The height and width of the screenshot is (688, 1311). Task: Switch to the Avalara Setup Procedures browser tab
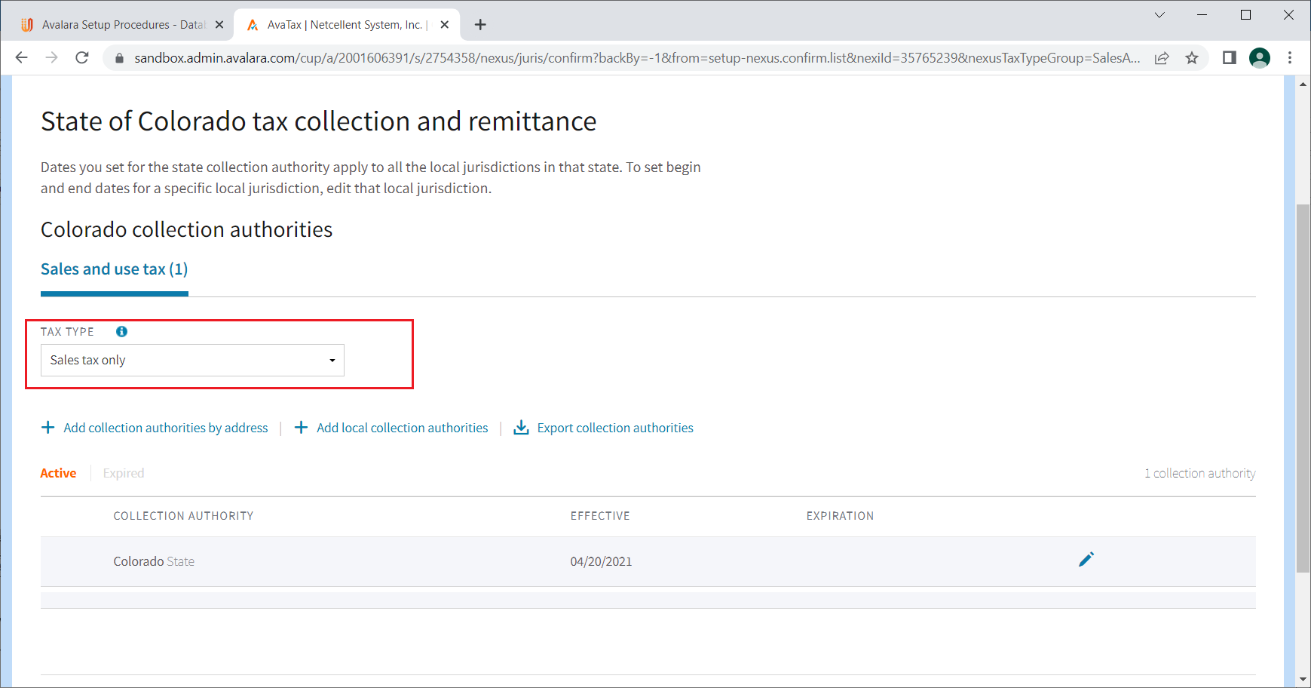click(x=121, y=25)
